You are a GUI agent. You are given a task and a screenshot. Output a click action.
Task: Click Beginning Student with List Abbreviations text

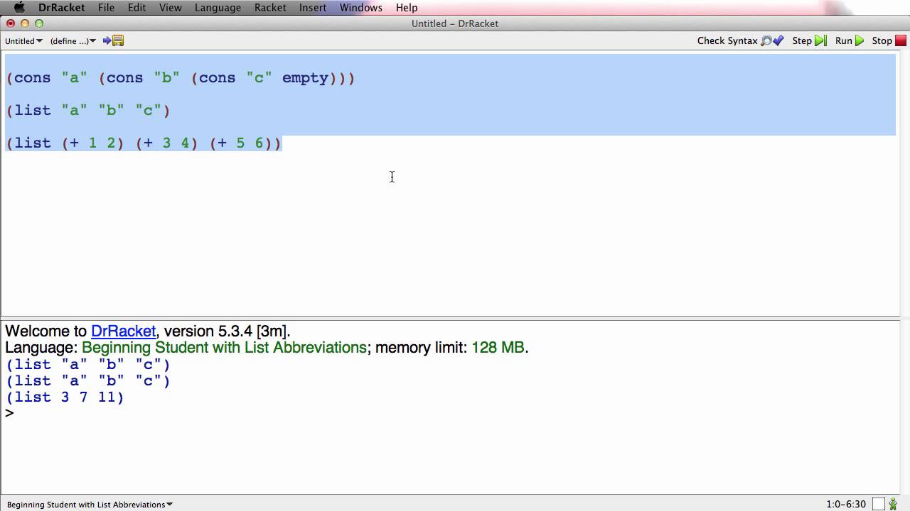tap(224, 348)
